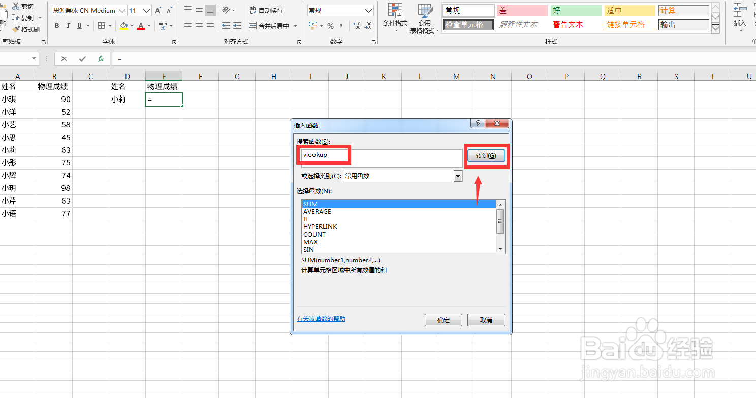Viewport: 756px width, 398px height.
Task: Select top vertical alignment
Action: (x=188, y=10)
